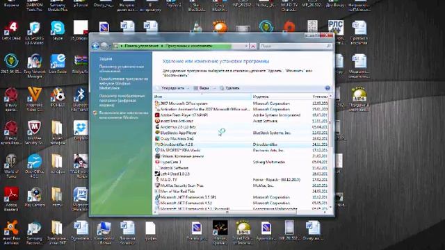
Task: Select the Activation Assistant for Office row
Action: click(x=241, y=109)
